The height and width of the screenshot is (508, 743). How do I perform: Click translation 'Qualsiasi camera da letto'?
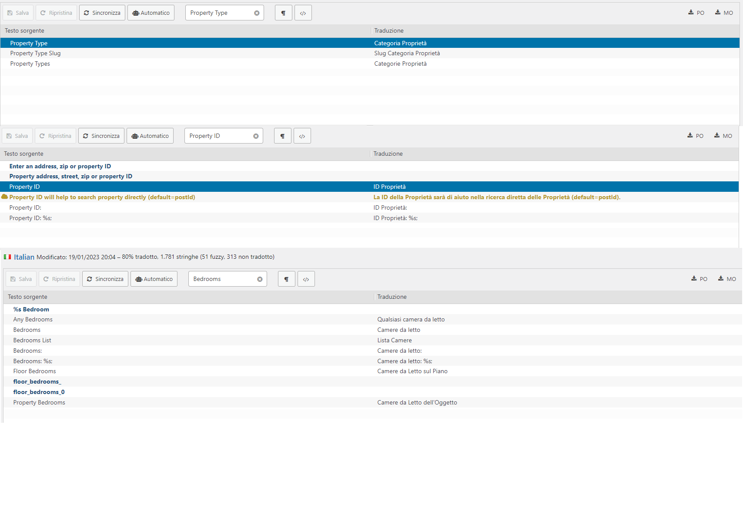(411, 320)
